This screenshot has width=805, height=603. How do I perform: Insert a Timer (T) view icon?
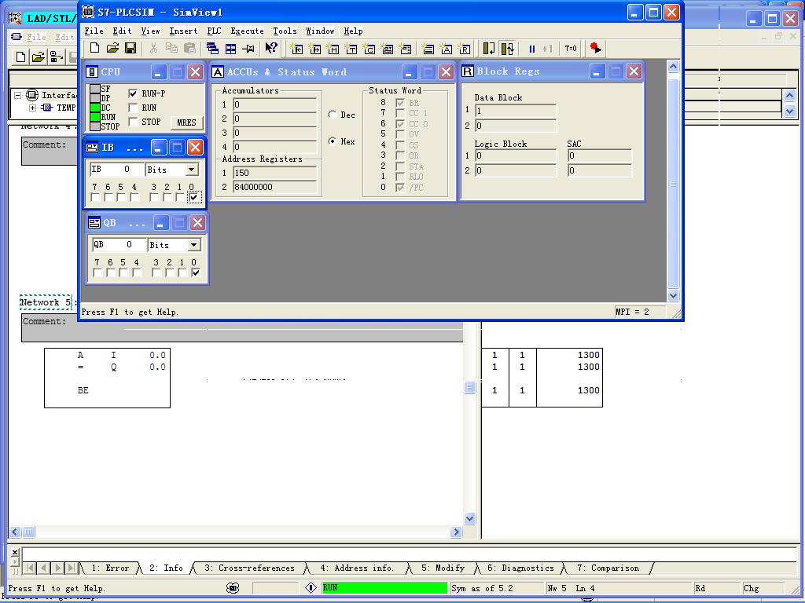pos(351,49)
